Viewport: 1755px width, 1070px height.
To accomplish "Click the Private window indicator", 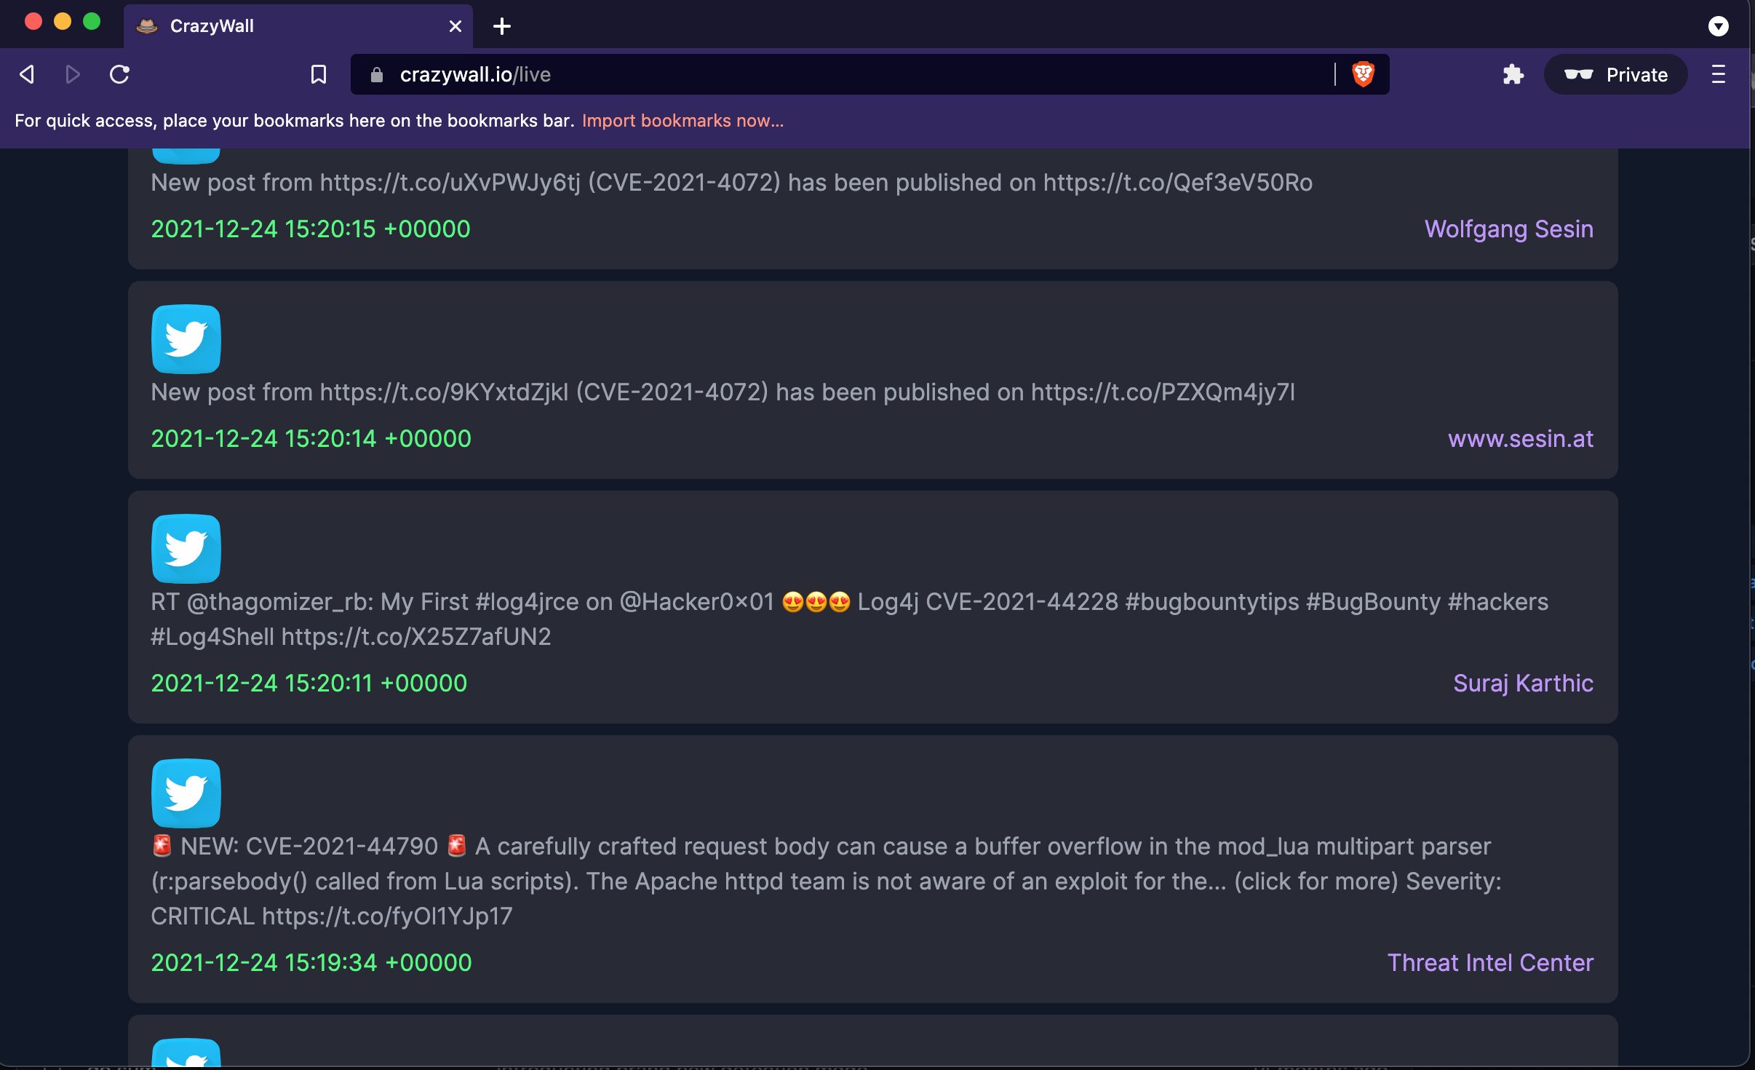I will (x=1616, y=74).
